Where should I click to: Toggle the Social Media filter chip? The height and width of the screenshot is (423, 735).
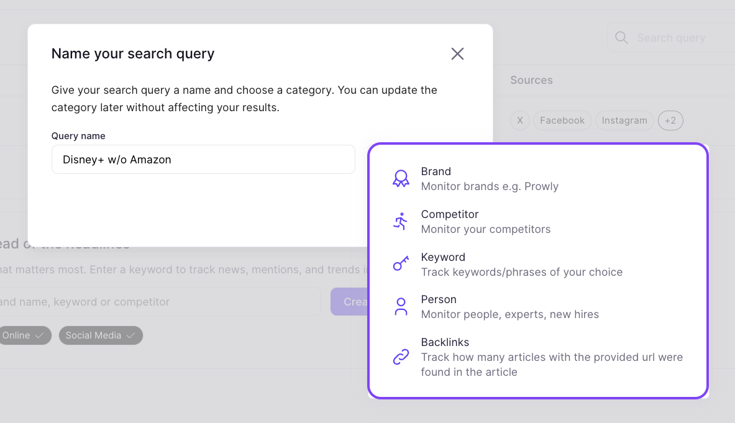[101, 335]
